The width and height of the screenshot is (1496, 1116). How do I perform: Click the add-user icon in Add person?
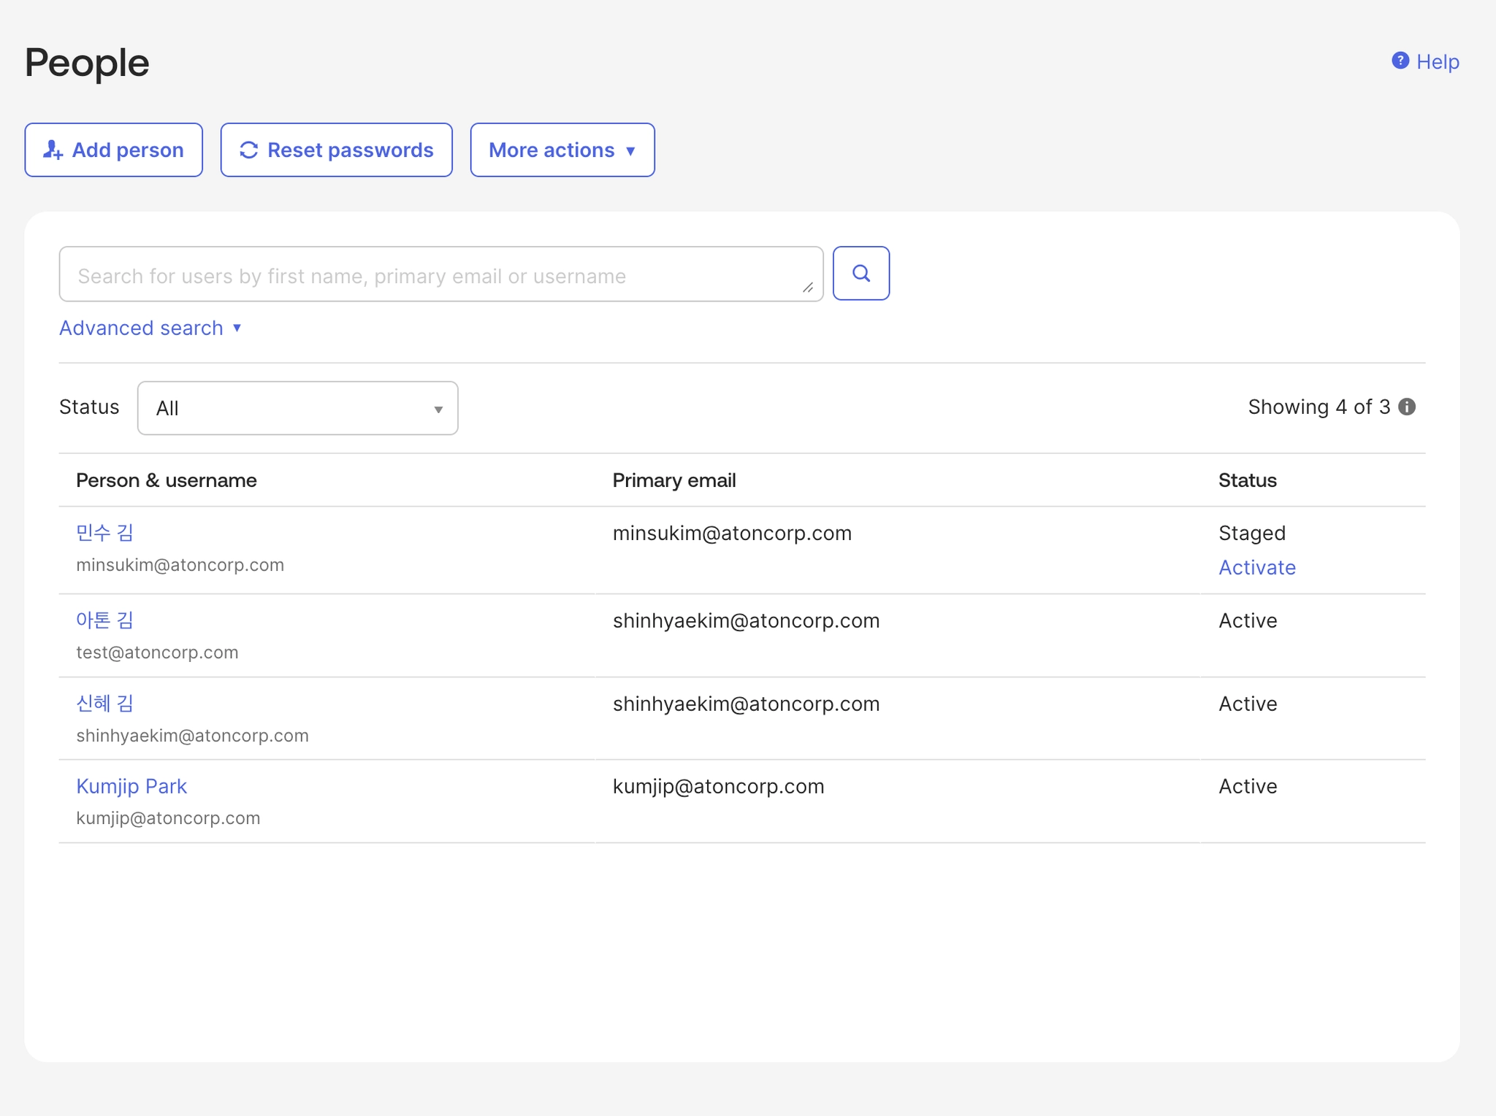(53, 150)
